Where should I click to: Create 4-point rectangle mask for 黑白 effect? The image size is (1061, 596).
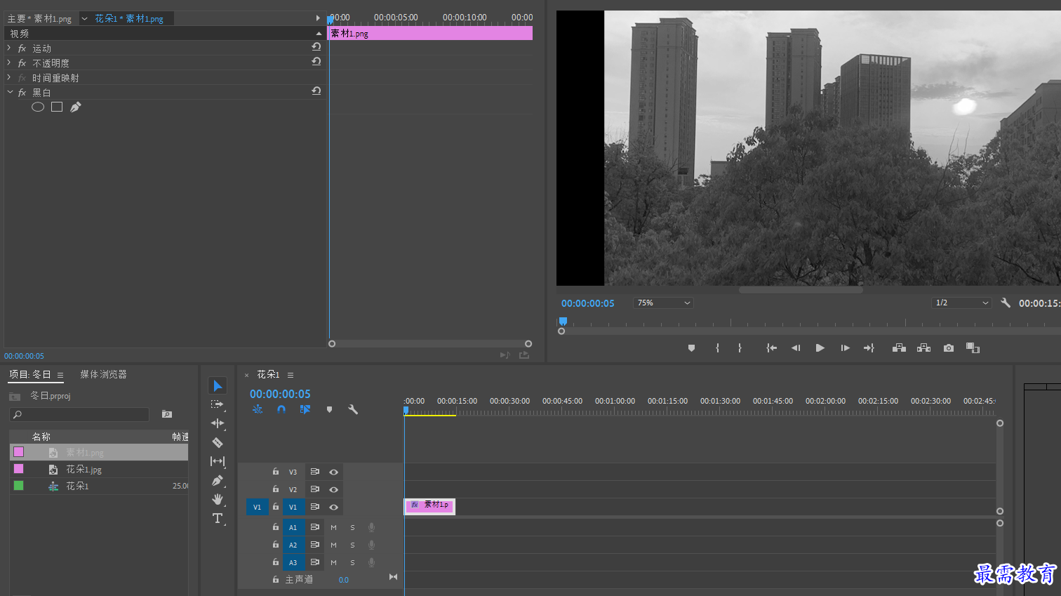pos(57,107)
